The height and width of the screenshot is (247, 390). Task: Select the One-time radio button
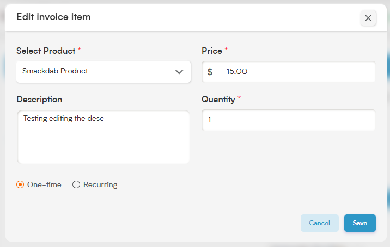point(20,184)
